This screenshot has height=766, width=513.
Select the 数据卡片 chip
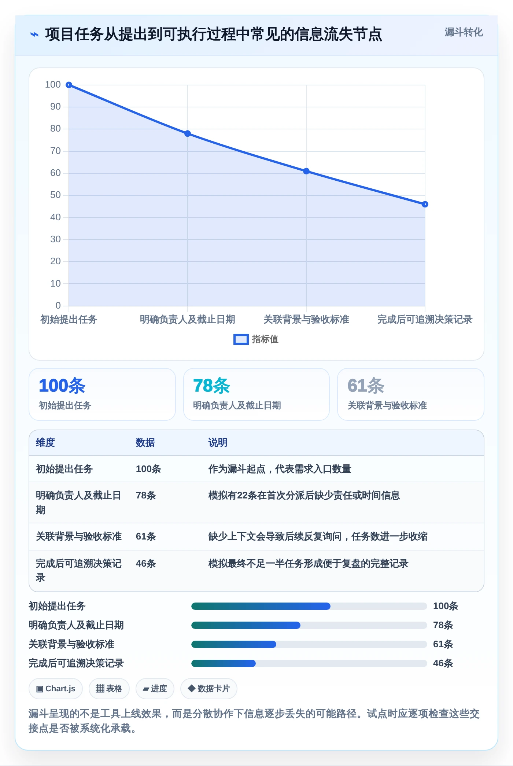tap(209, 689)
